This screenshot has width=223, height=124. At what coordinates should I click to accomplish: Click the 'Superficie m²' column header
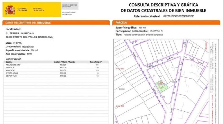[x=96, y=62]
